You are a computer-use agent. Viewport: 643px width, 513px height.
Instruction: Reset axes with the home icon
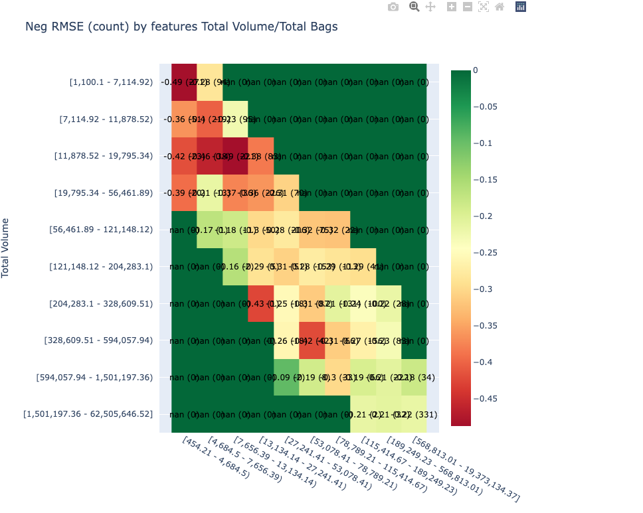[x=499, y=7]
